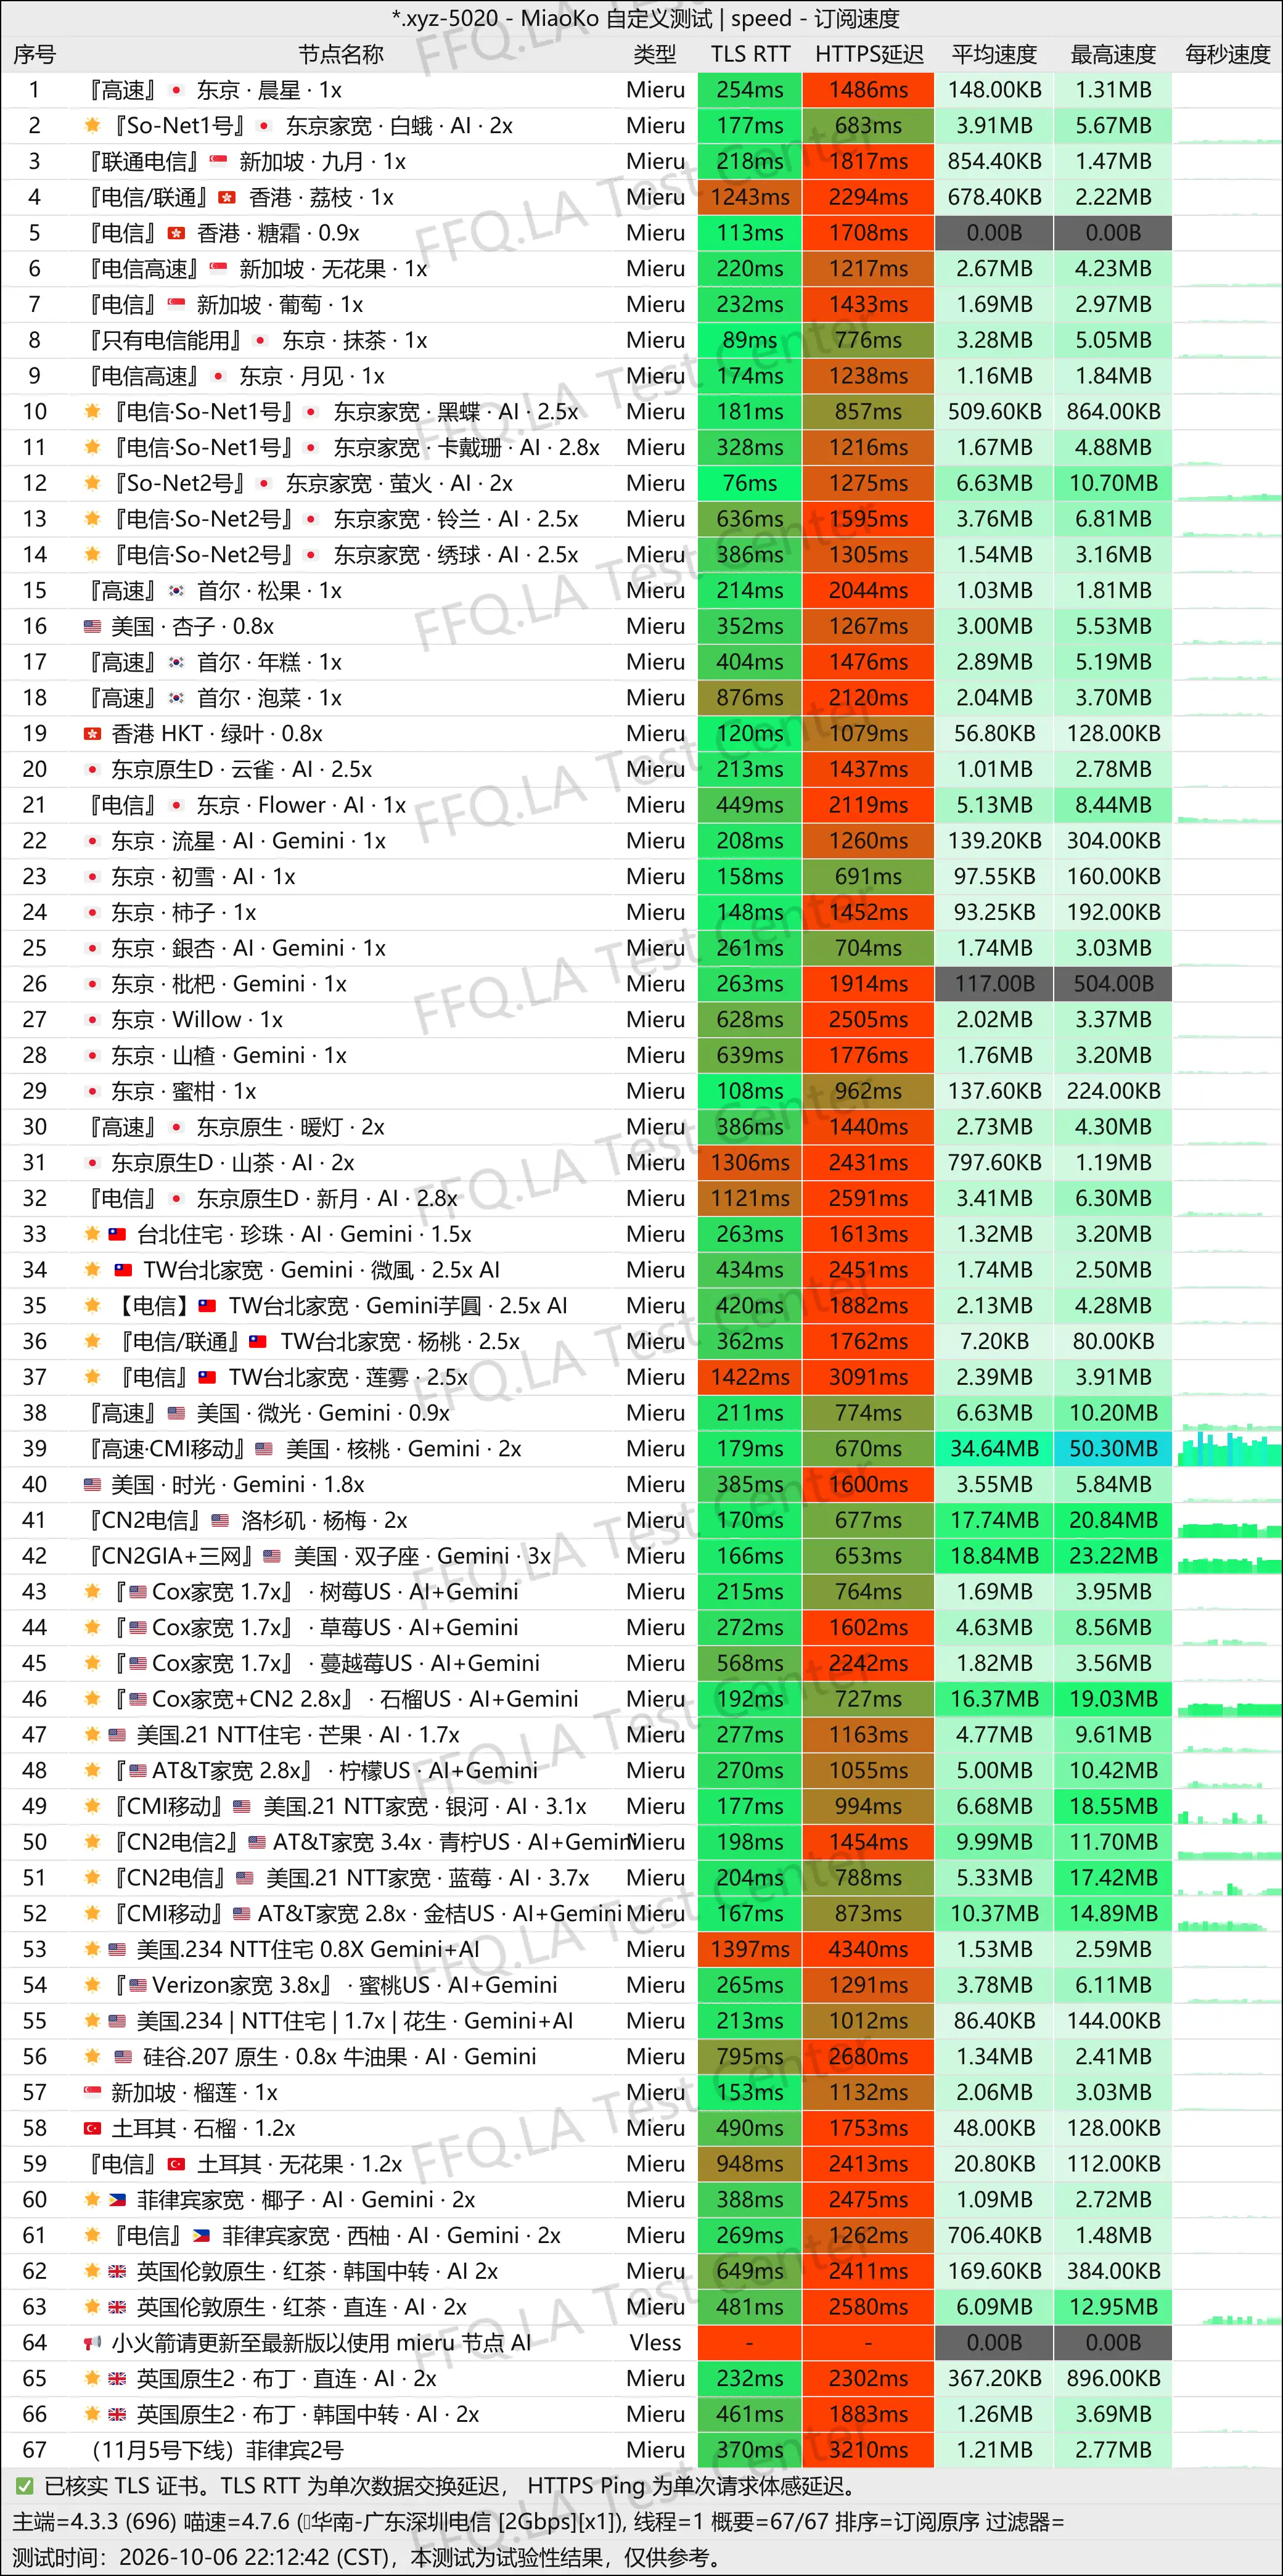This screenshot has width=1283, height=2576.
Task: Click the 76ms TLS RTT cell
Action: [750, 484]
